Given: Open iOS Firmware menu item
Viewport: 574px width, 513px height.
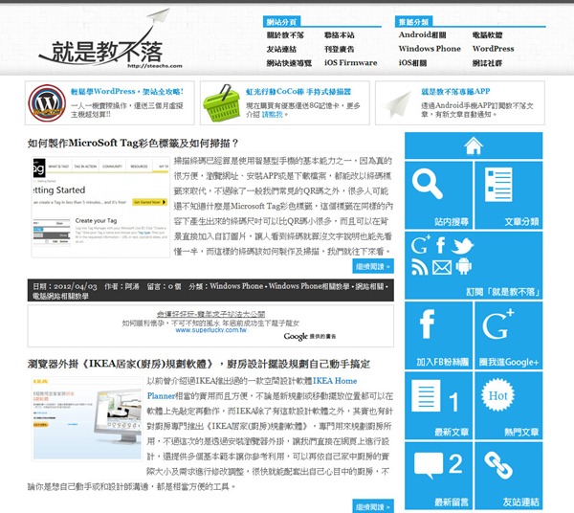Looking at the screenshot, I should tap(351, 62).
